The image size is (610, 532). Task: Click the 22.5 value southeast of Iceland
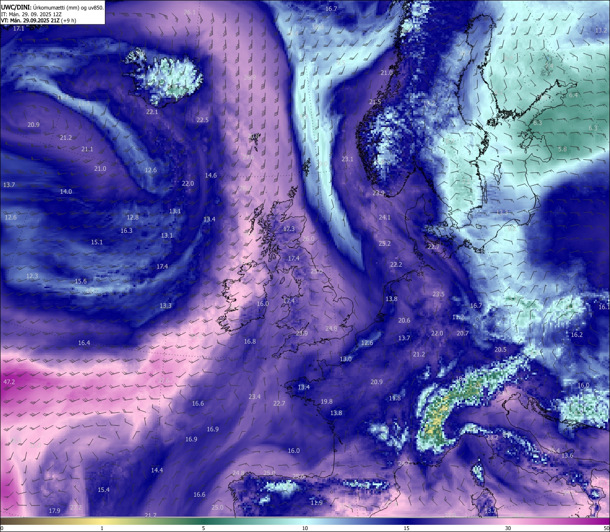(x=203, y=120)
